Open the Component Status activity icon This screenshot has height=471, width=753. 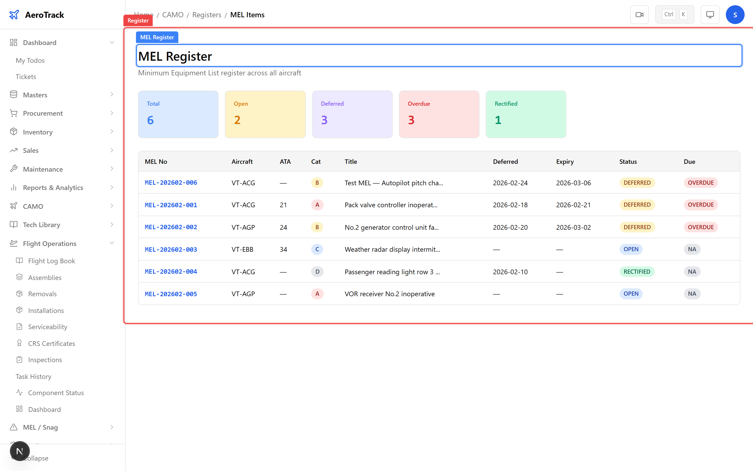pos(19,392)
